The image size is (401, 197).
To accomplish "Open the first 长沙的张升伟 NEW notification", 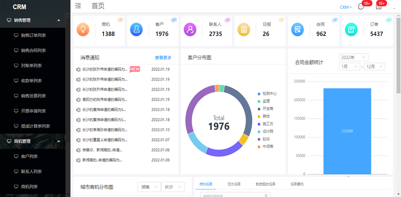I will click(104, 69).
